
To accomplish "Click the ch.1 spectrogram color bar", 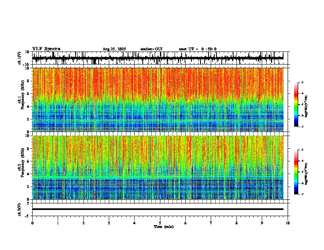I will click(x=296, y=105).
